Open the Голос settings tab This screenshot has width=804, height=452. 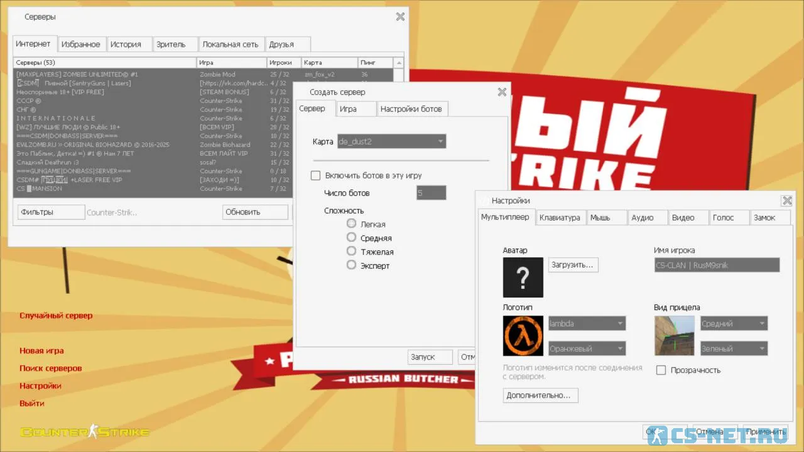729,218
